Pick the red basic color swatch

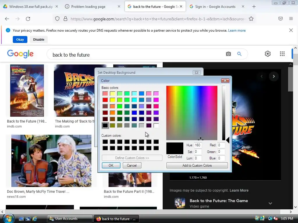pyautogui.click(x=105, y=100)
